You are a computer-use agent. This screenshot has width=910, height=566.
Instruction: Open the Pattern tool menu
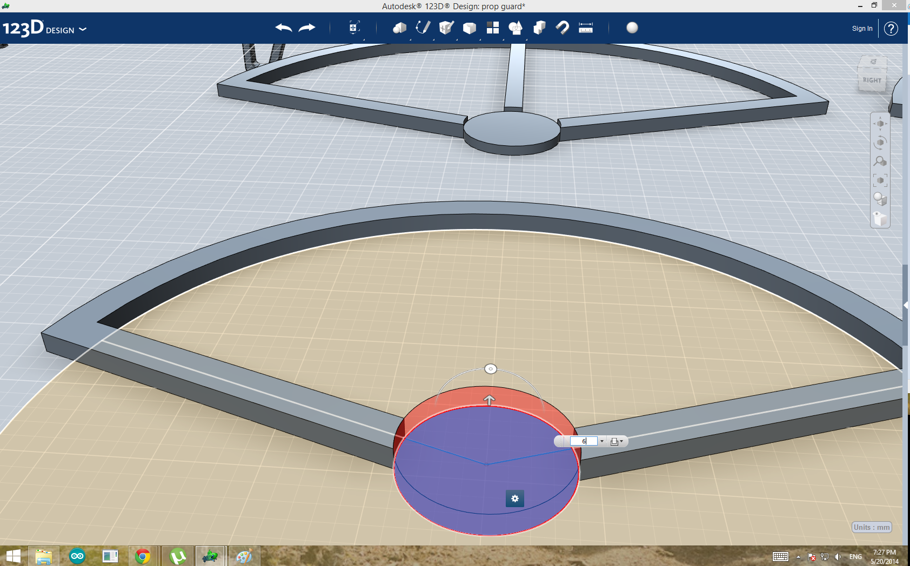493,28
